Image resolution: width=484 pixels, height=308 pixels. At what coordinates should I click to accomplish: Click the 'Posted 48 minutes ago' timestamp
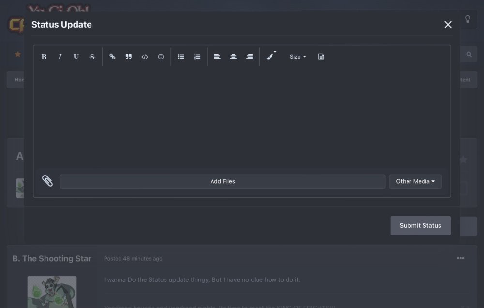pos(133,259)
